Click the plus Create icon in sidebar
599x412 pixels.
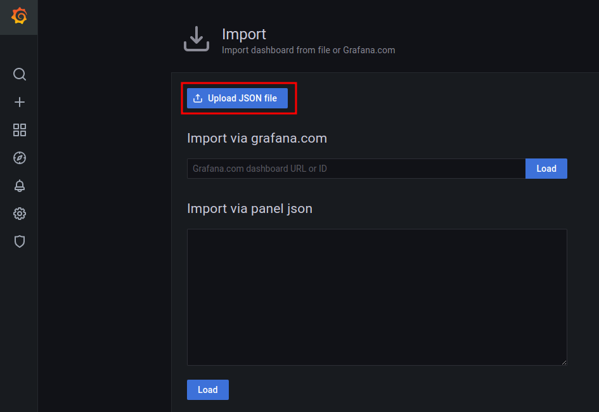point(19,102)
